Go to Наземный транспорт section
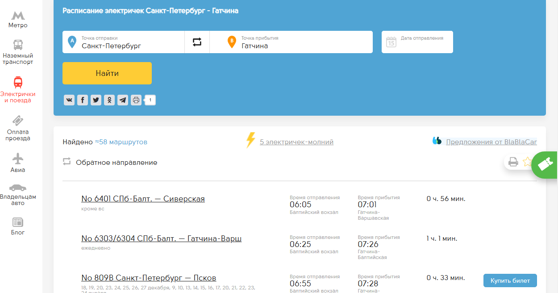 coord(18,52)
